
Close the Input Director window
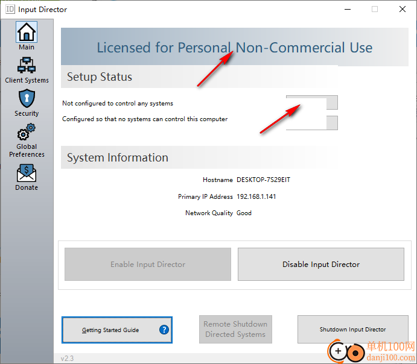(x=403, y=9)
